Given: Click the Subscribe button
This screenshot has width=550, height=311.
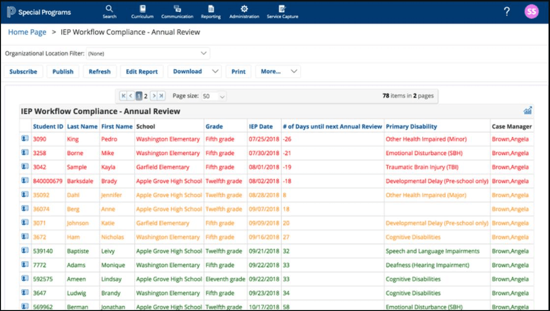Looking at the screenshot, I should click(23, 71).
